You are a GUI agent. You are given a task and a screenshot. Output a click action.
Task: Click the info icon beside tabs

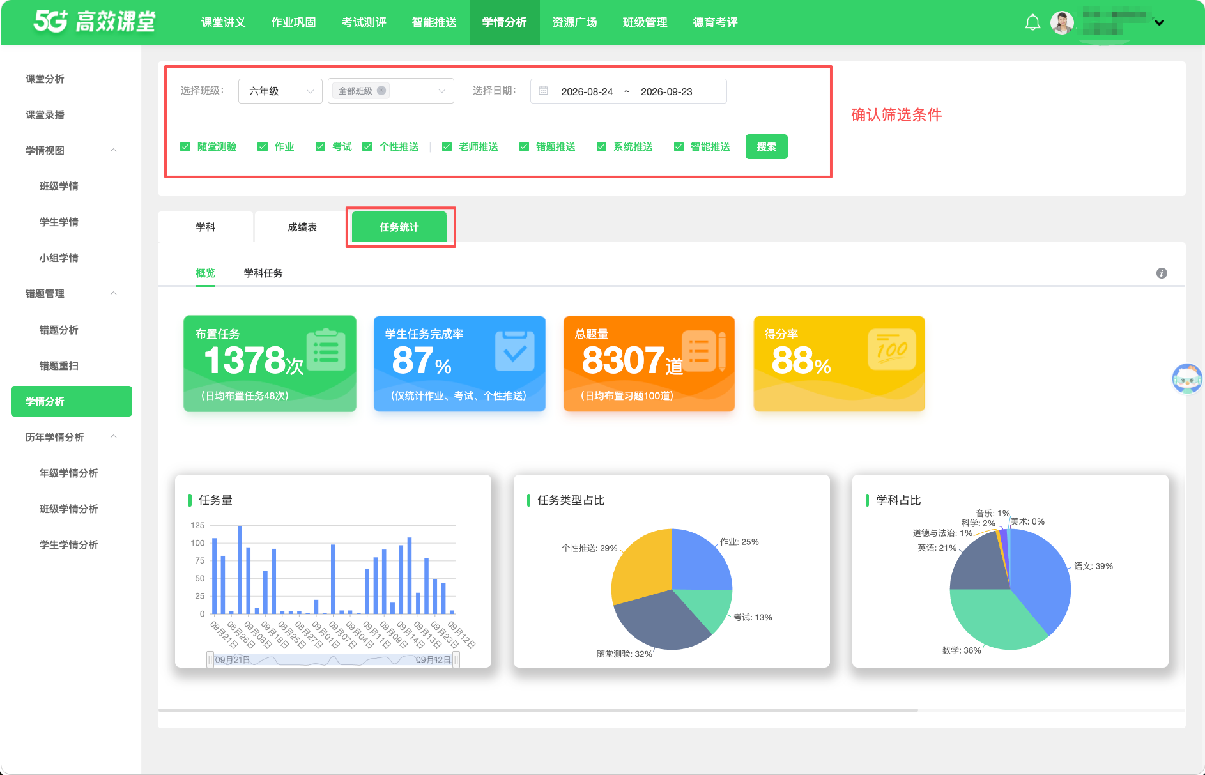[x=1162, y=273]
